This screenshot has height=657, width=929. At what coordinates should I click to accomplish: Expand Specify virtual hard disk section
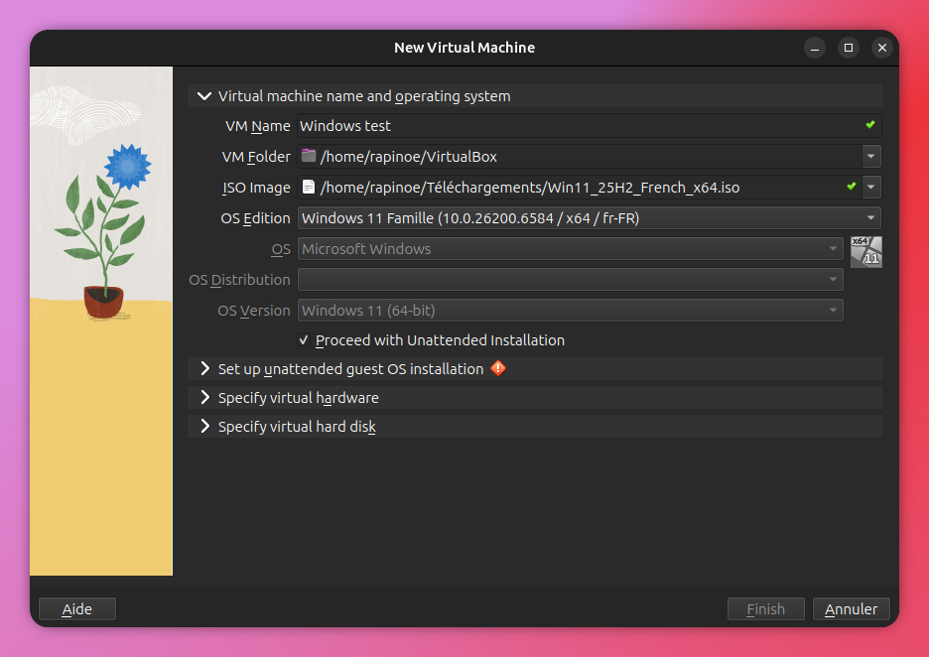[204, 426]
